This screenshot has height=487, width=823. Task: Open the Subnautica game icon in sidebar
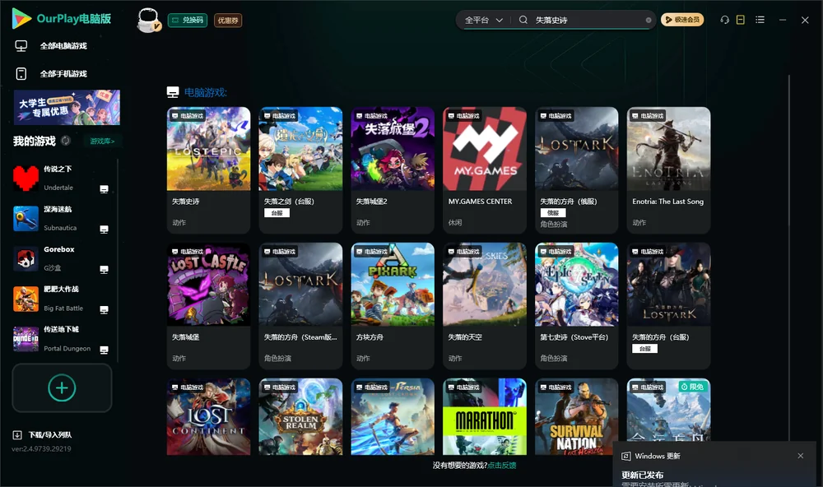point(26,218)
